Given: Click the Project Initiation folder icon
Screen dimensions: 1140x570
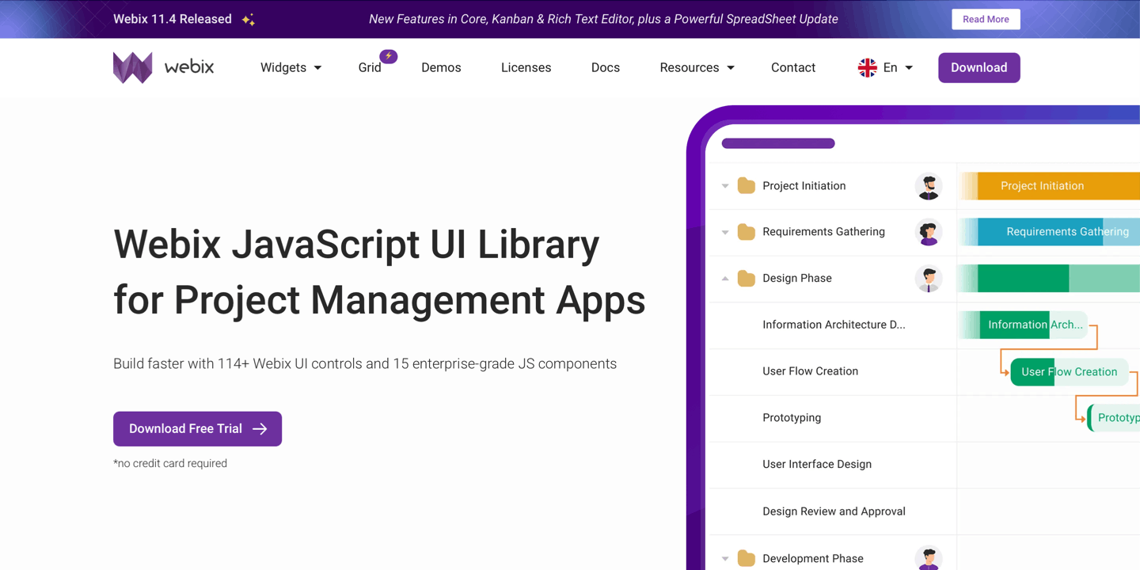Looking at the screenshot, I should tap(746, 186).
